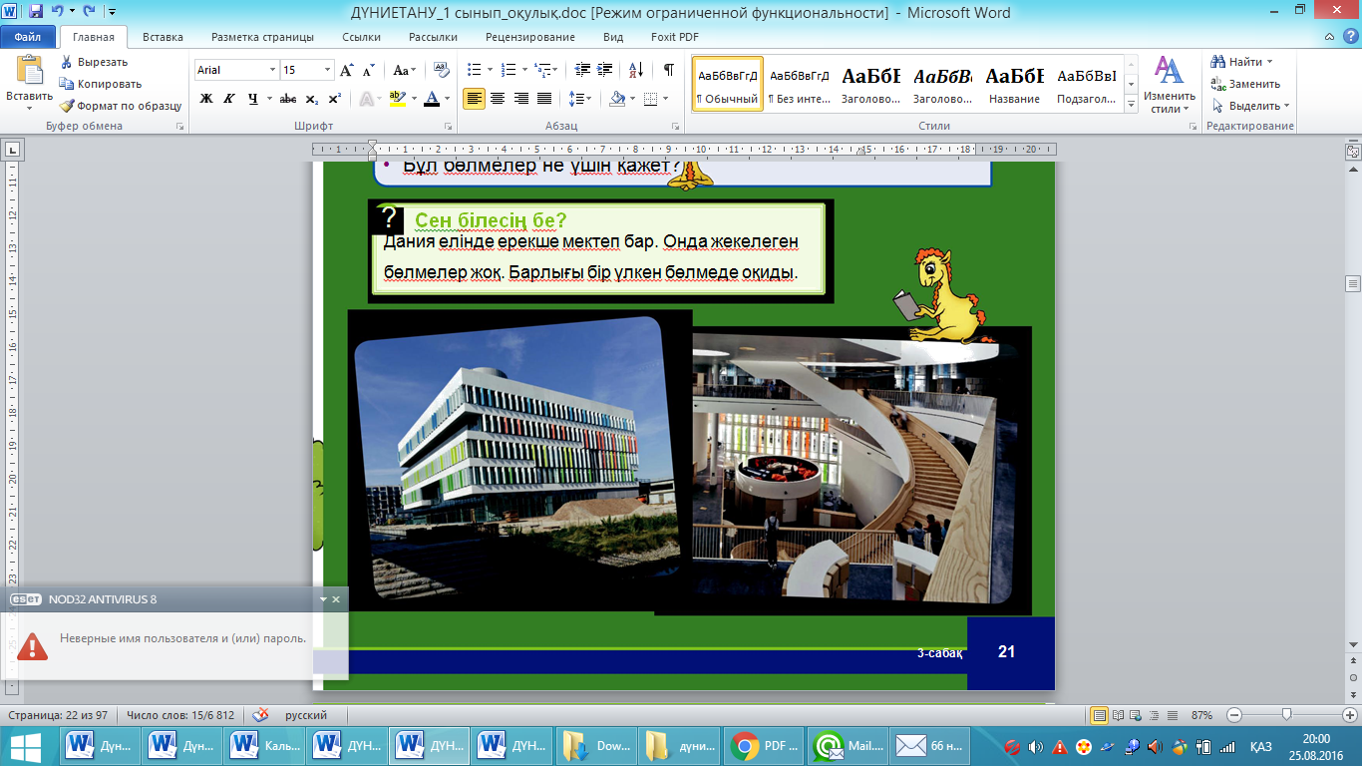Click Изменить стили button
Viewport: 1362px width, 766px height.
(1169, 85)
